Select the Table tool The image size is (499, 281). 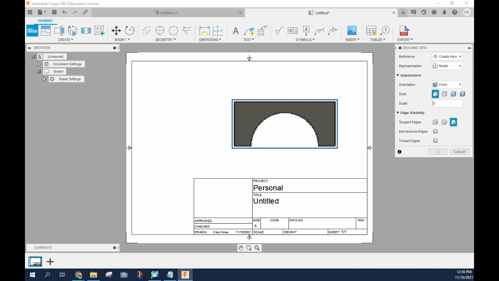pos(371,30)
